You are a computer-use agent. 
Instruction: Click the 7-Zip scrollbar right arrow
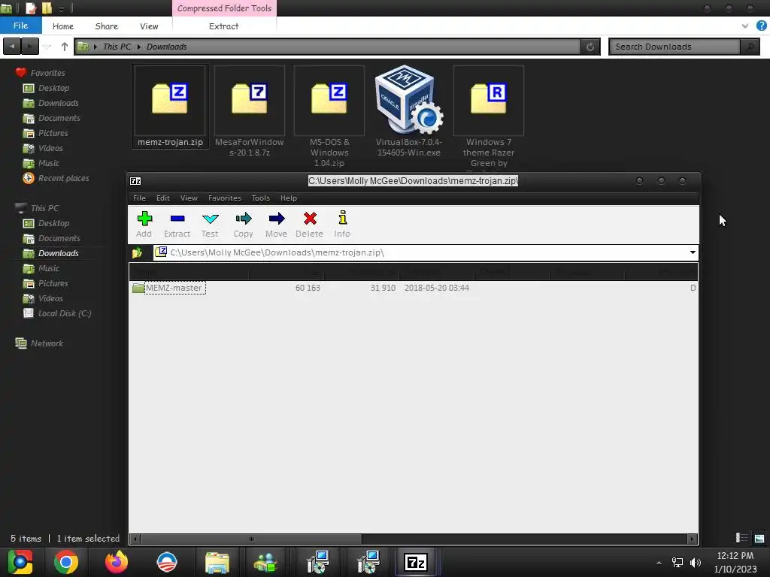click(692, 539)
